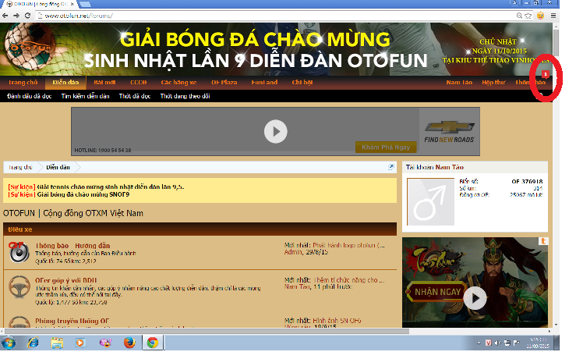
Task: Click Diễn đàn in the breadcrumb
Action: [58, 167]
